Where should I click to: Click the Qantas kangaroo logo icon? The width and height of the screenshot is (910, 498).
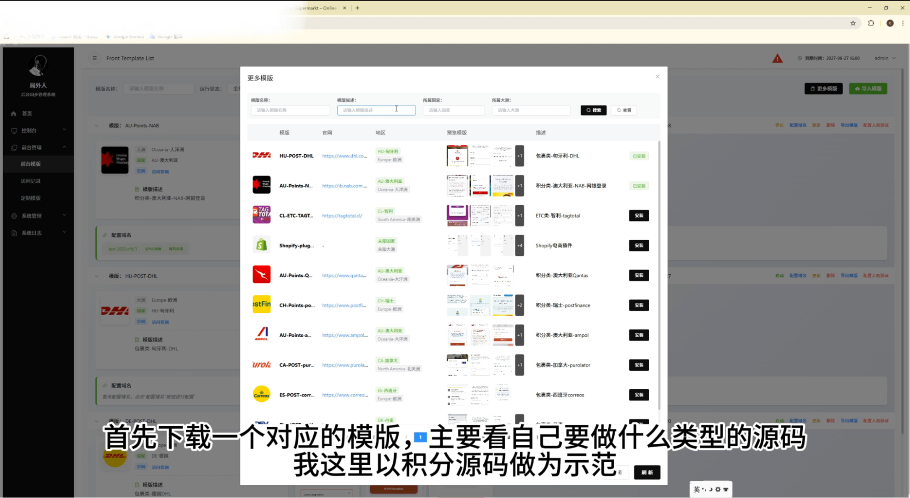click(x=261, y=274)
